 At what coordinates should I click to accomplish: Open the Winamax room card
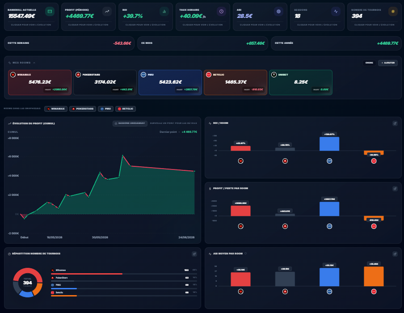point(40,83)
